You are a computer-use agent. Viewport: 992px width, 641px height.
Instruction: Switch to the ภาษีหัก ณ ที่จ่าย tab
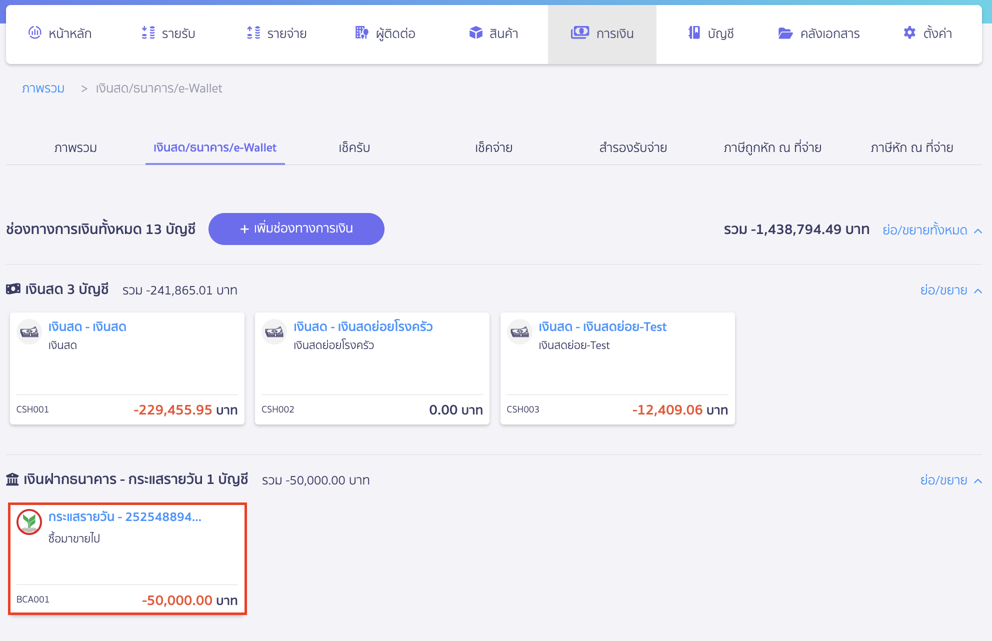click(911, 147)
